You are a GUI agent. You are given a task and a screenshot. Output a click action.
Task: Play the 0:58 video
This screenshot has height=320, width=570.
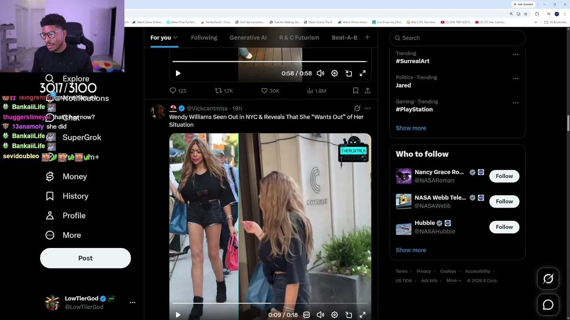coord(178,73)
